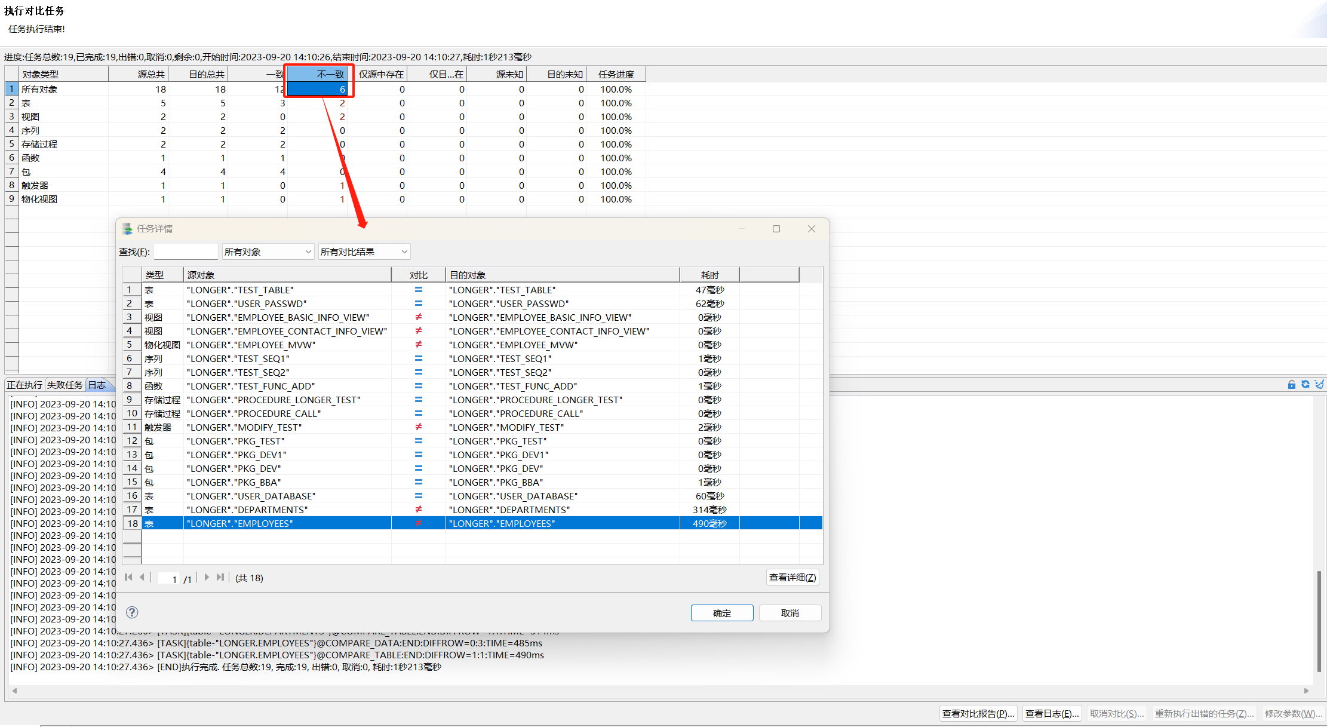
Task: Click the 对比 column header
Action: (418, 275)
